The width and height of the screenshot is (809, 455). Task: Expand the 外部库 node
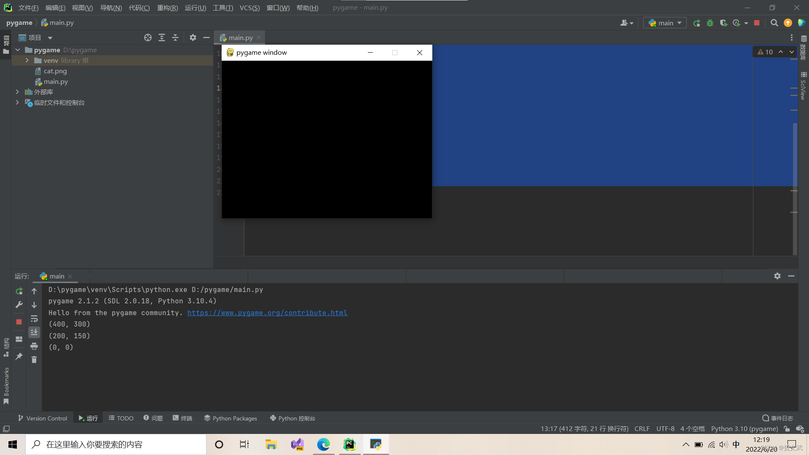[17, 92]
